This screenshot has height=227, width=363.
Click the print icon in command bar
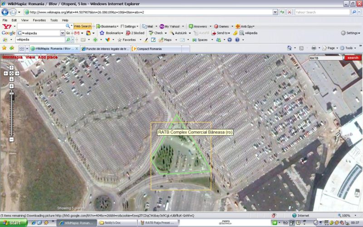tap(314, 48)
